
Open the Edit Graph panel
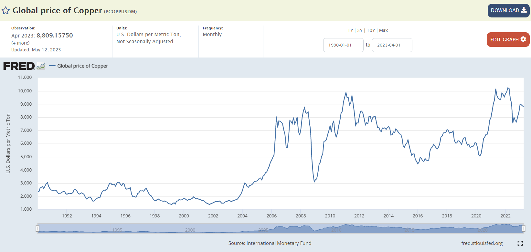point(508,39)
